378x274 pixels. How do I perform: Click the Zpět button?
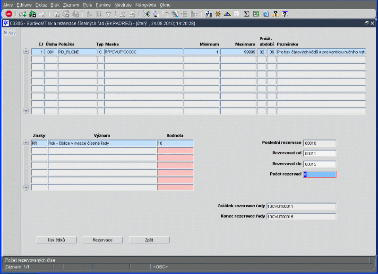[x=149, y=240]
